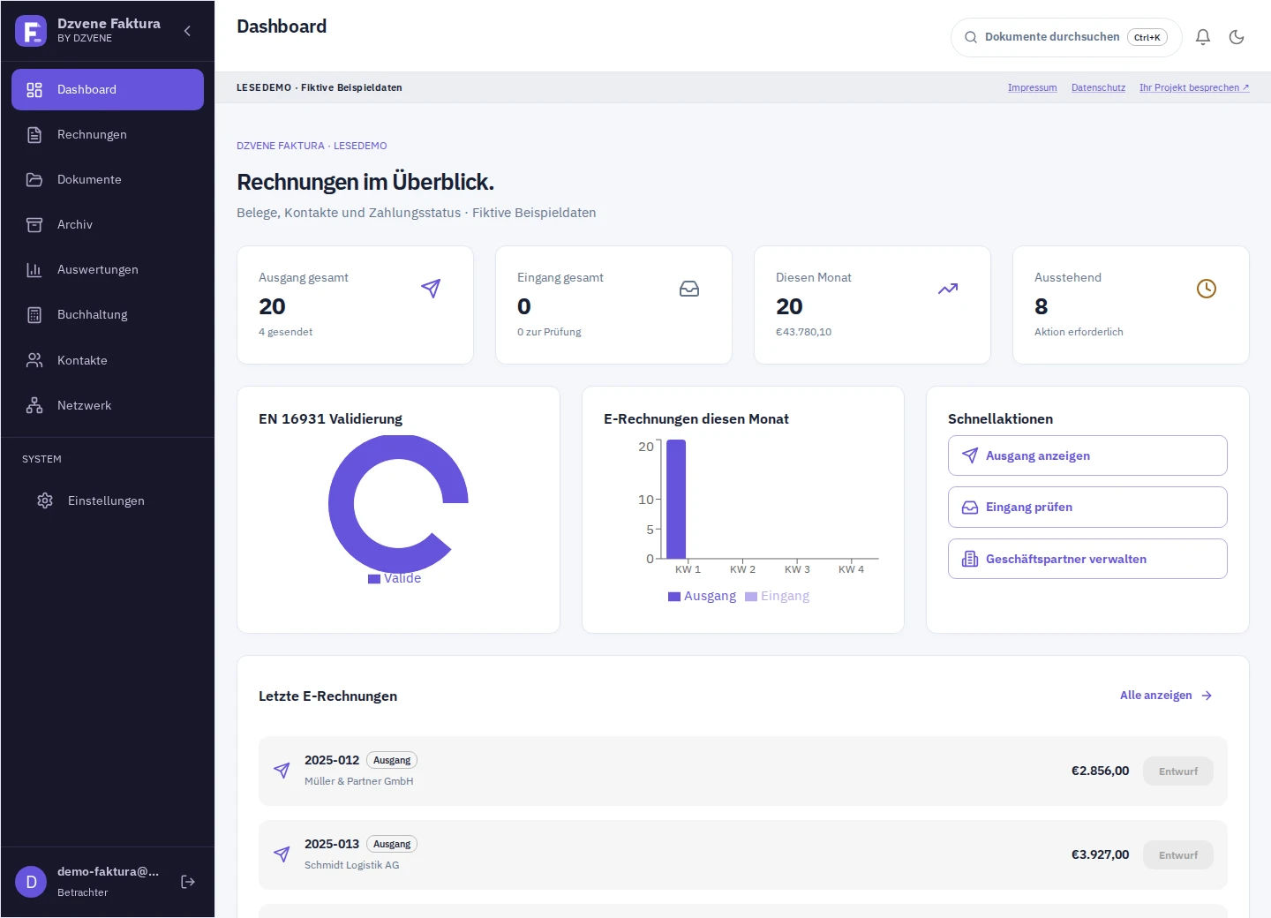Click the Auswertungen chart icon

pos(34,269)
